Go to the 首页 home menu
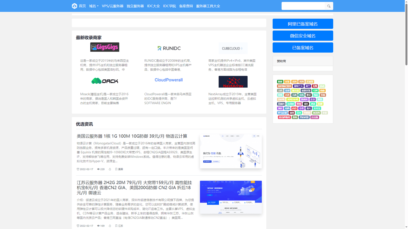This screenshot has width=408, height=229. tap(82, 6)
